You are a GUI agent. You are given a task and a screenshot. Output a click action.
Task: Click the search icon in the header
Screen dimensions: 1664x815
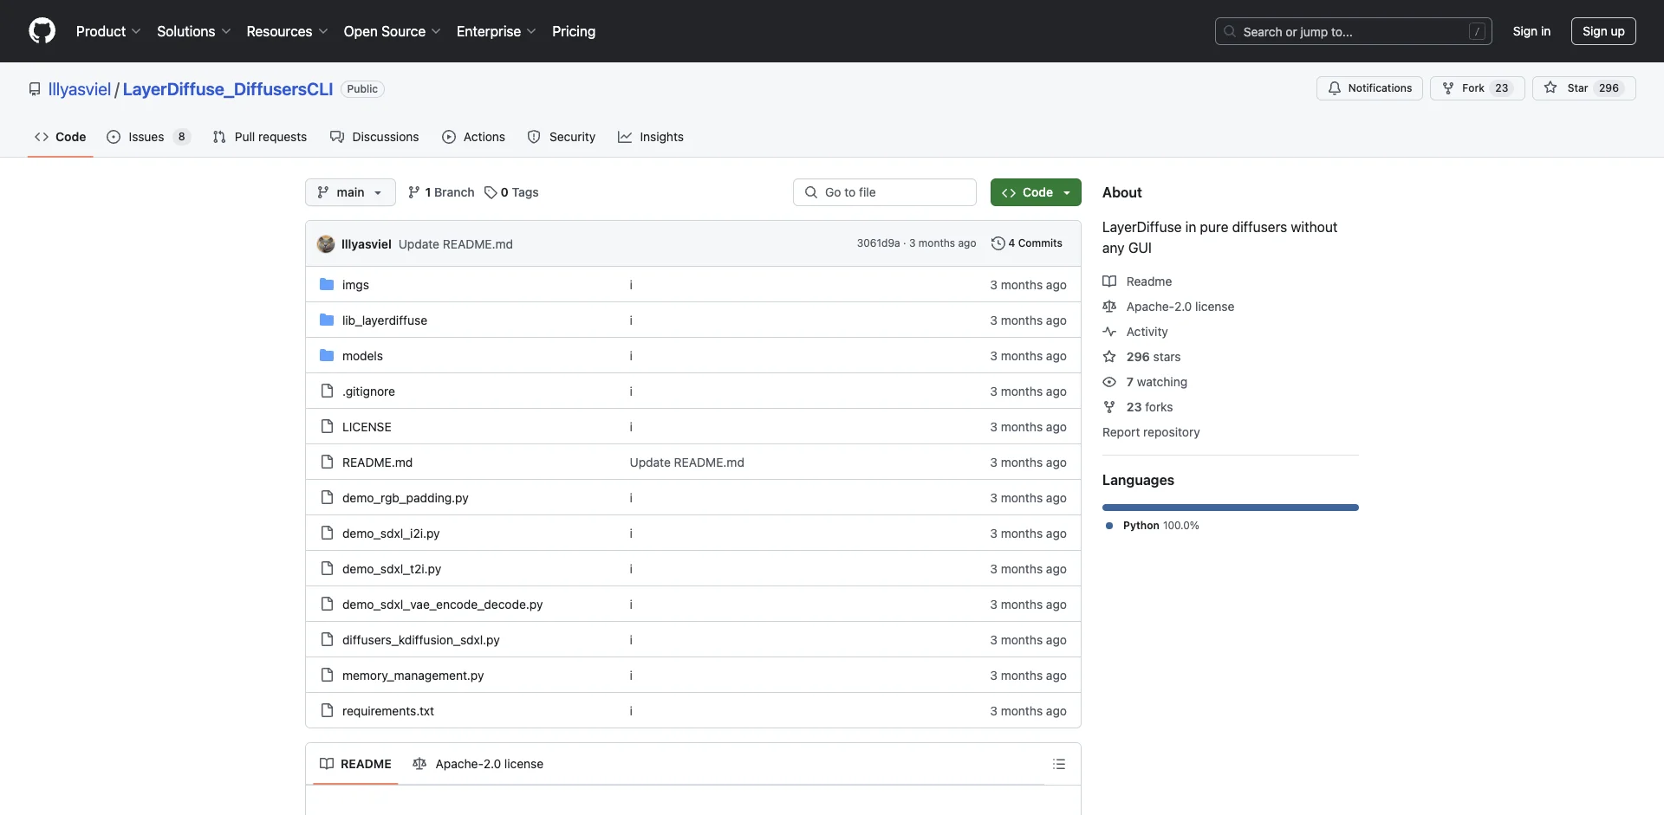[1230, 31]
